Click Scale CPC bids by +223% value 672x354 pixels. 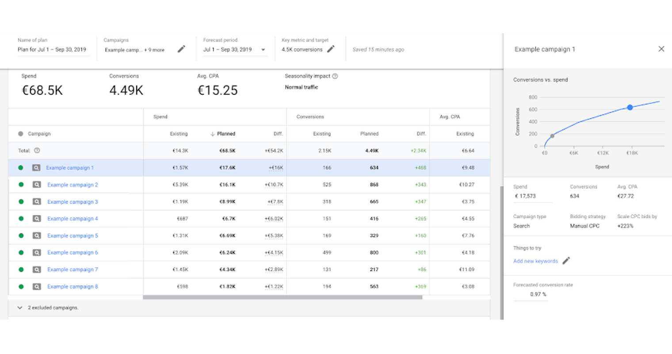[625, 226]
